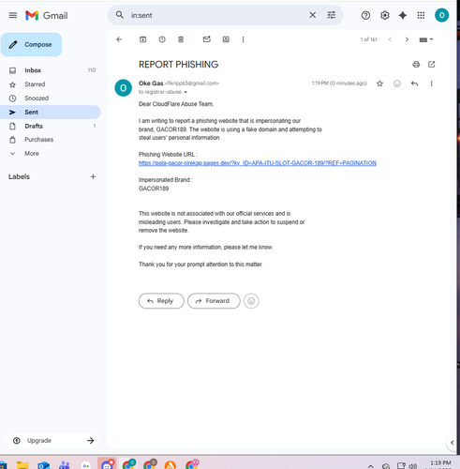
Task: Clear the search with the X icon
Action: tap(312, 15)
